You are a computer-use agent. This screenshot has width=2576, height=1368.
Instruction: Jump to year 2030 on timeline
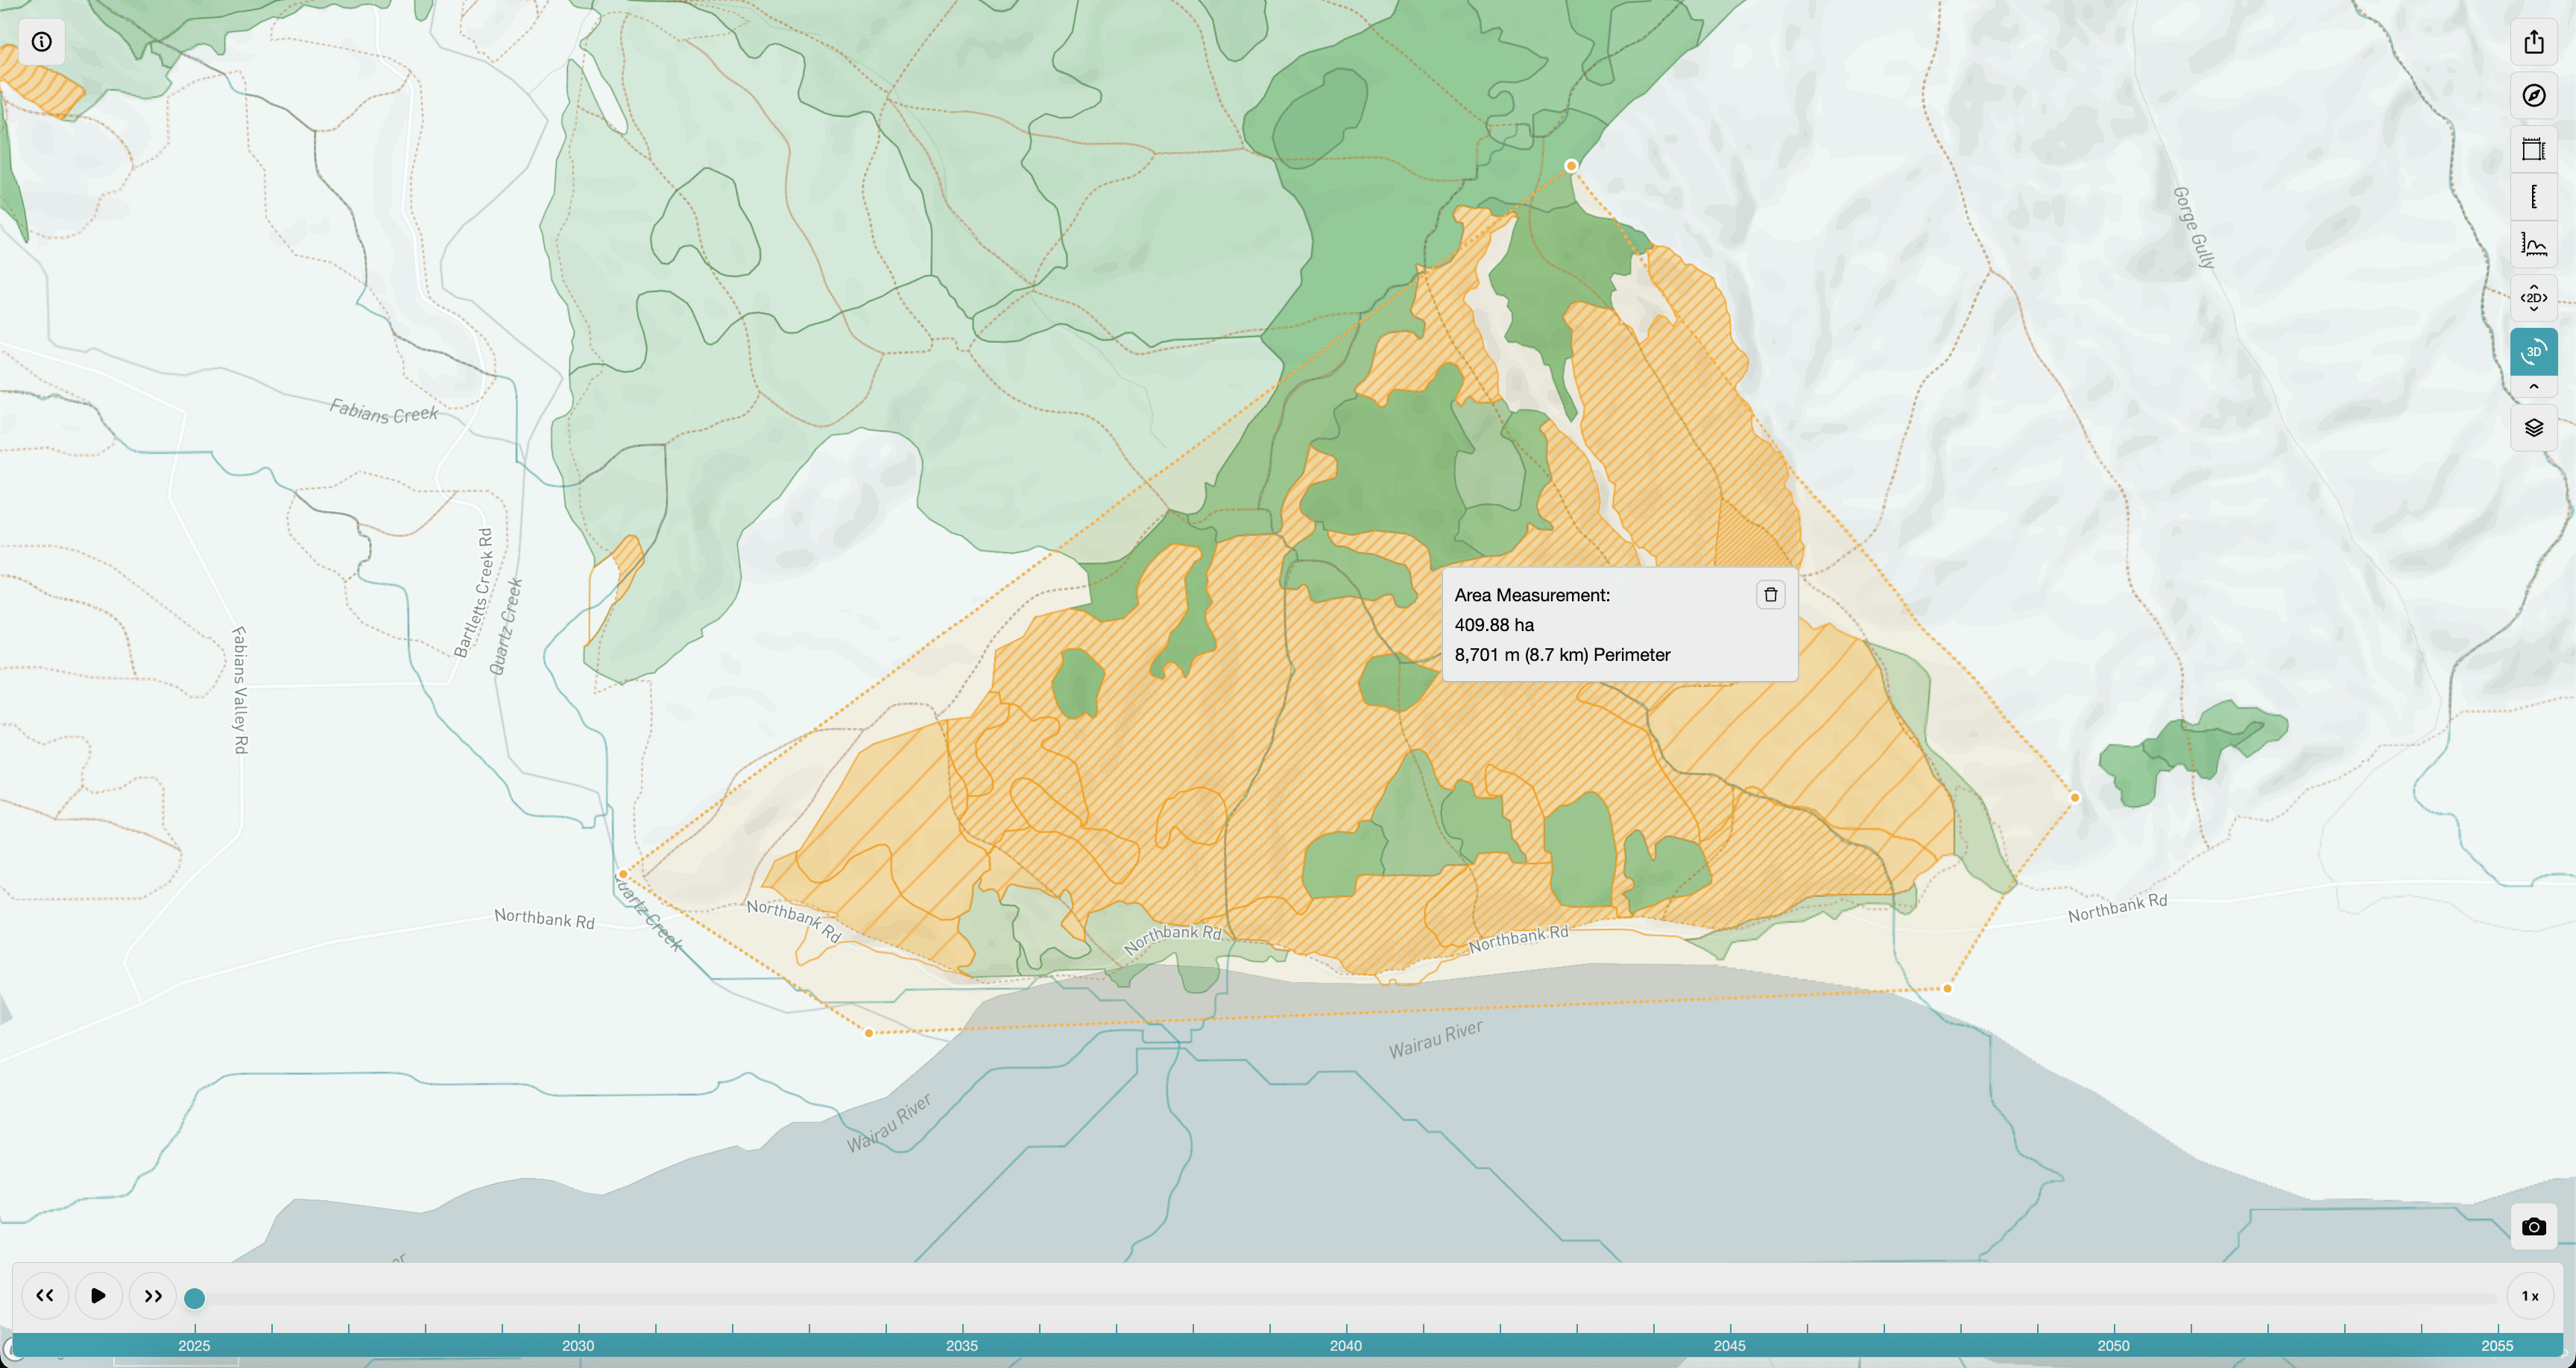[578, 1346]
